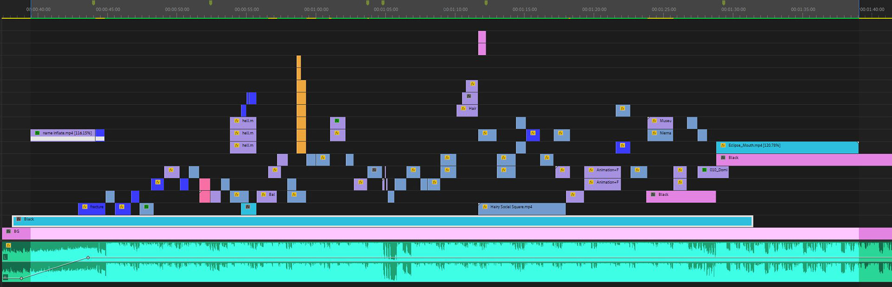Click the first volume keyframe on the R channel
This screenshot has height=287, width=892.
point(21,278)
